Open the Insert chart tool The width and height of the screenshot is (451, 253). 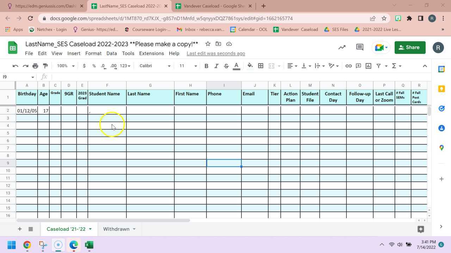click(368, 66)
